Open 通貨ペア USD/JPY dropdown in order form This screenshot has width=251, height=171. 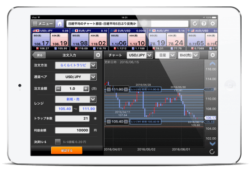(x=76, y=77)
